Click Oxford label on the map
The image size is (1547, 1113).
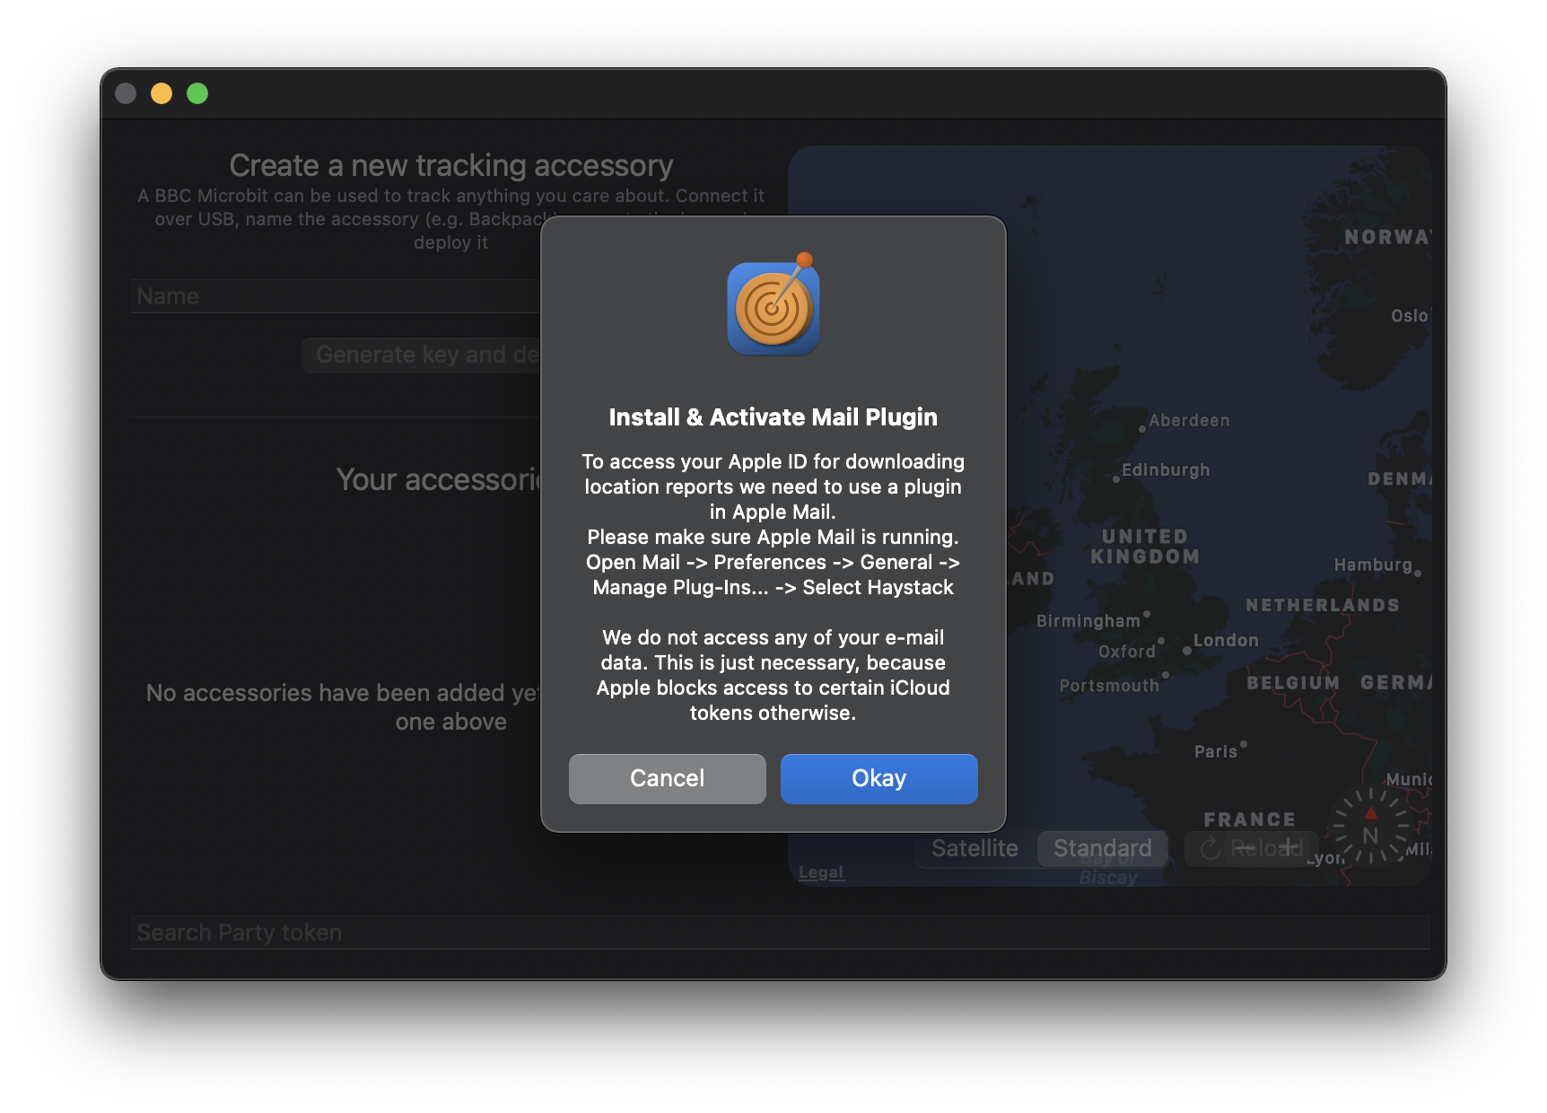coord(1127,652)
